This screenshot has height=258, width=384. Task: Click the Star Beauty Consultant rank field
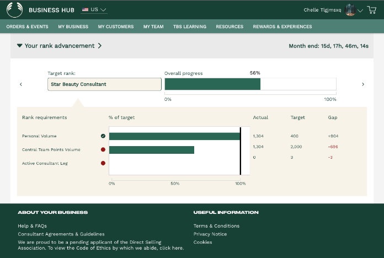click(105, 84)
